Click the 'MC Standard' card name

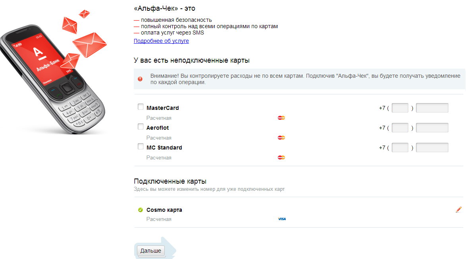[x=164, y=148]
